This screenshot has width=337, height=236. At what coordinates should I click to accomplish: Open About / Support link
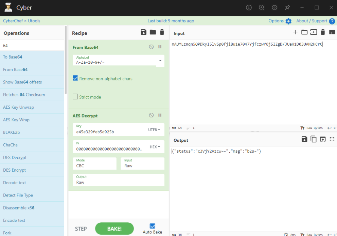click(x=312, y=21)
